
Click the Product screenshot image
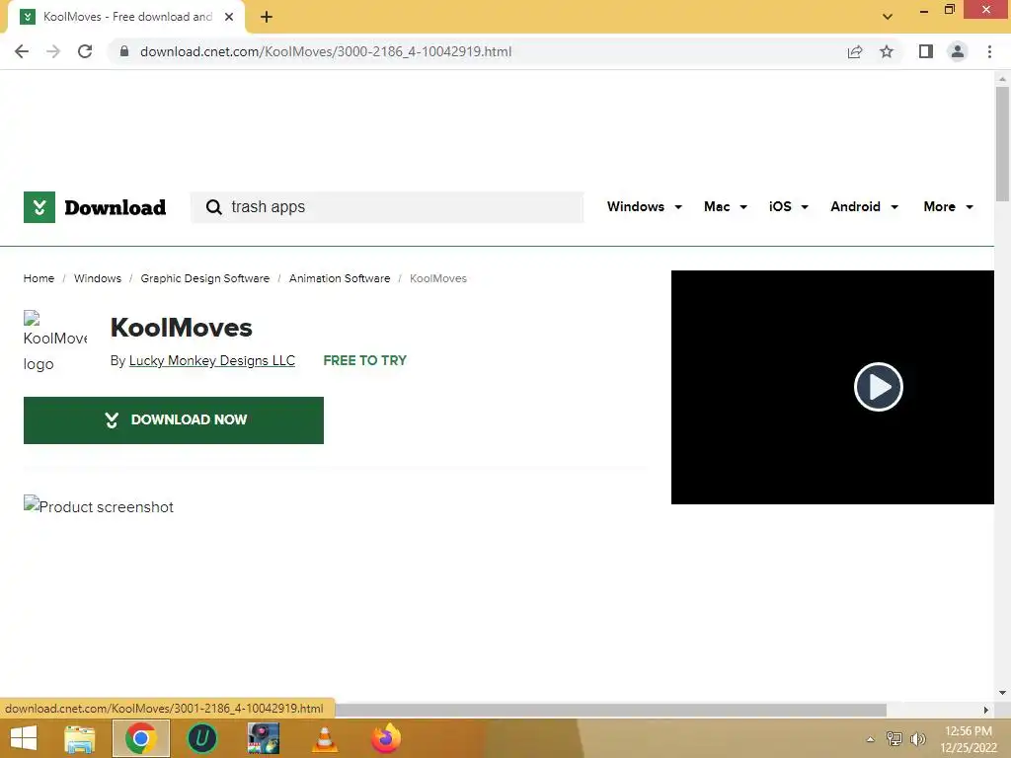tap(99, 506)
